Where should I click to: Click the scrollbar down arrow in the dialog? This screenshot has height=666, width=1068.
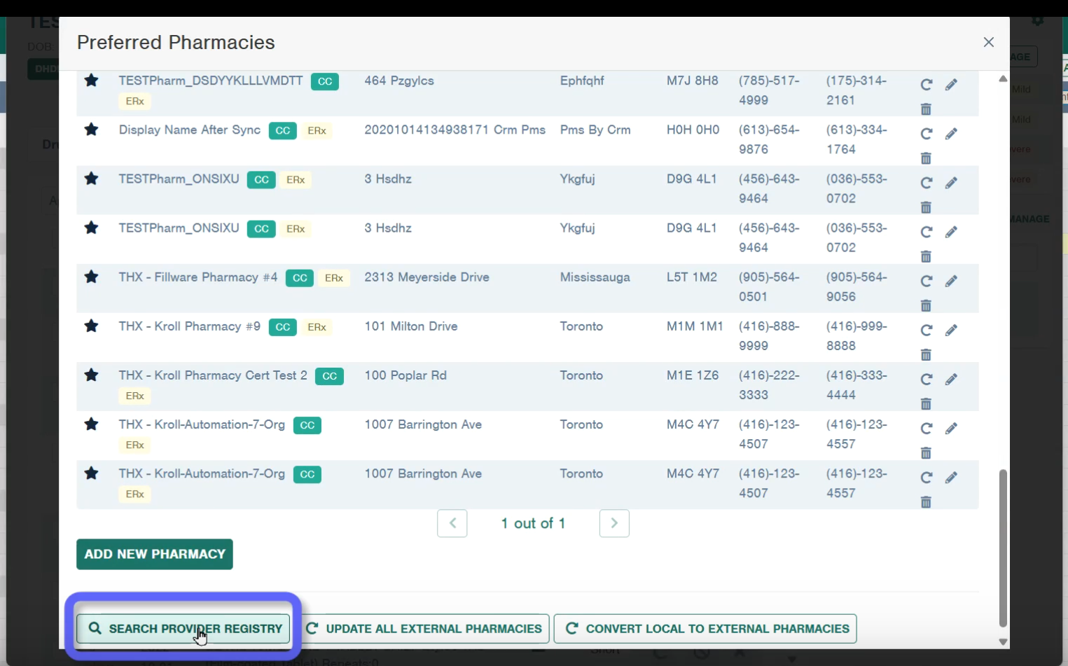click(1003, 642)
